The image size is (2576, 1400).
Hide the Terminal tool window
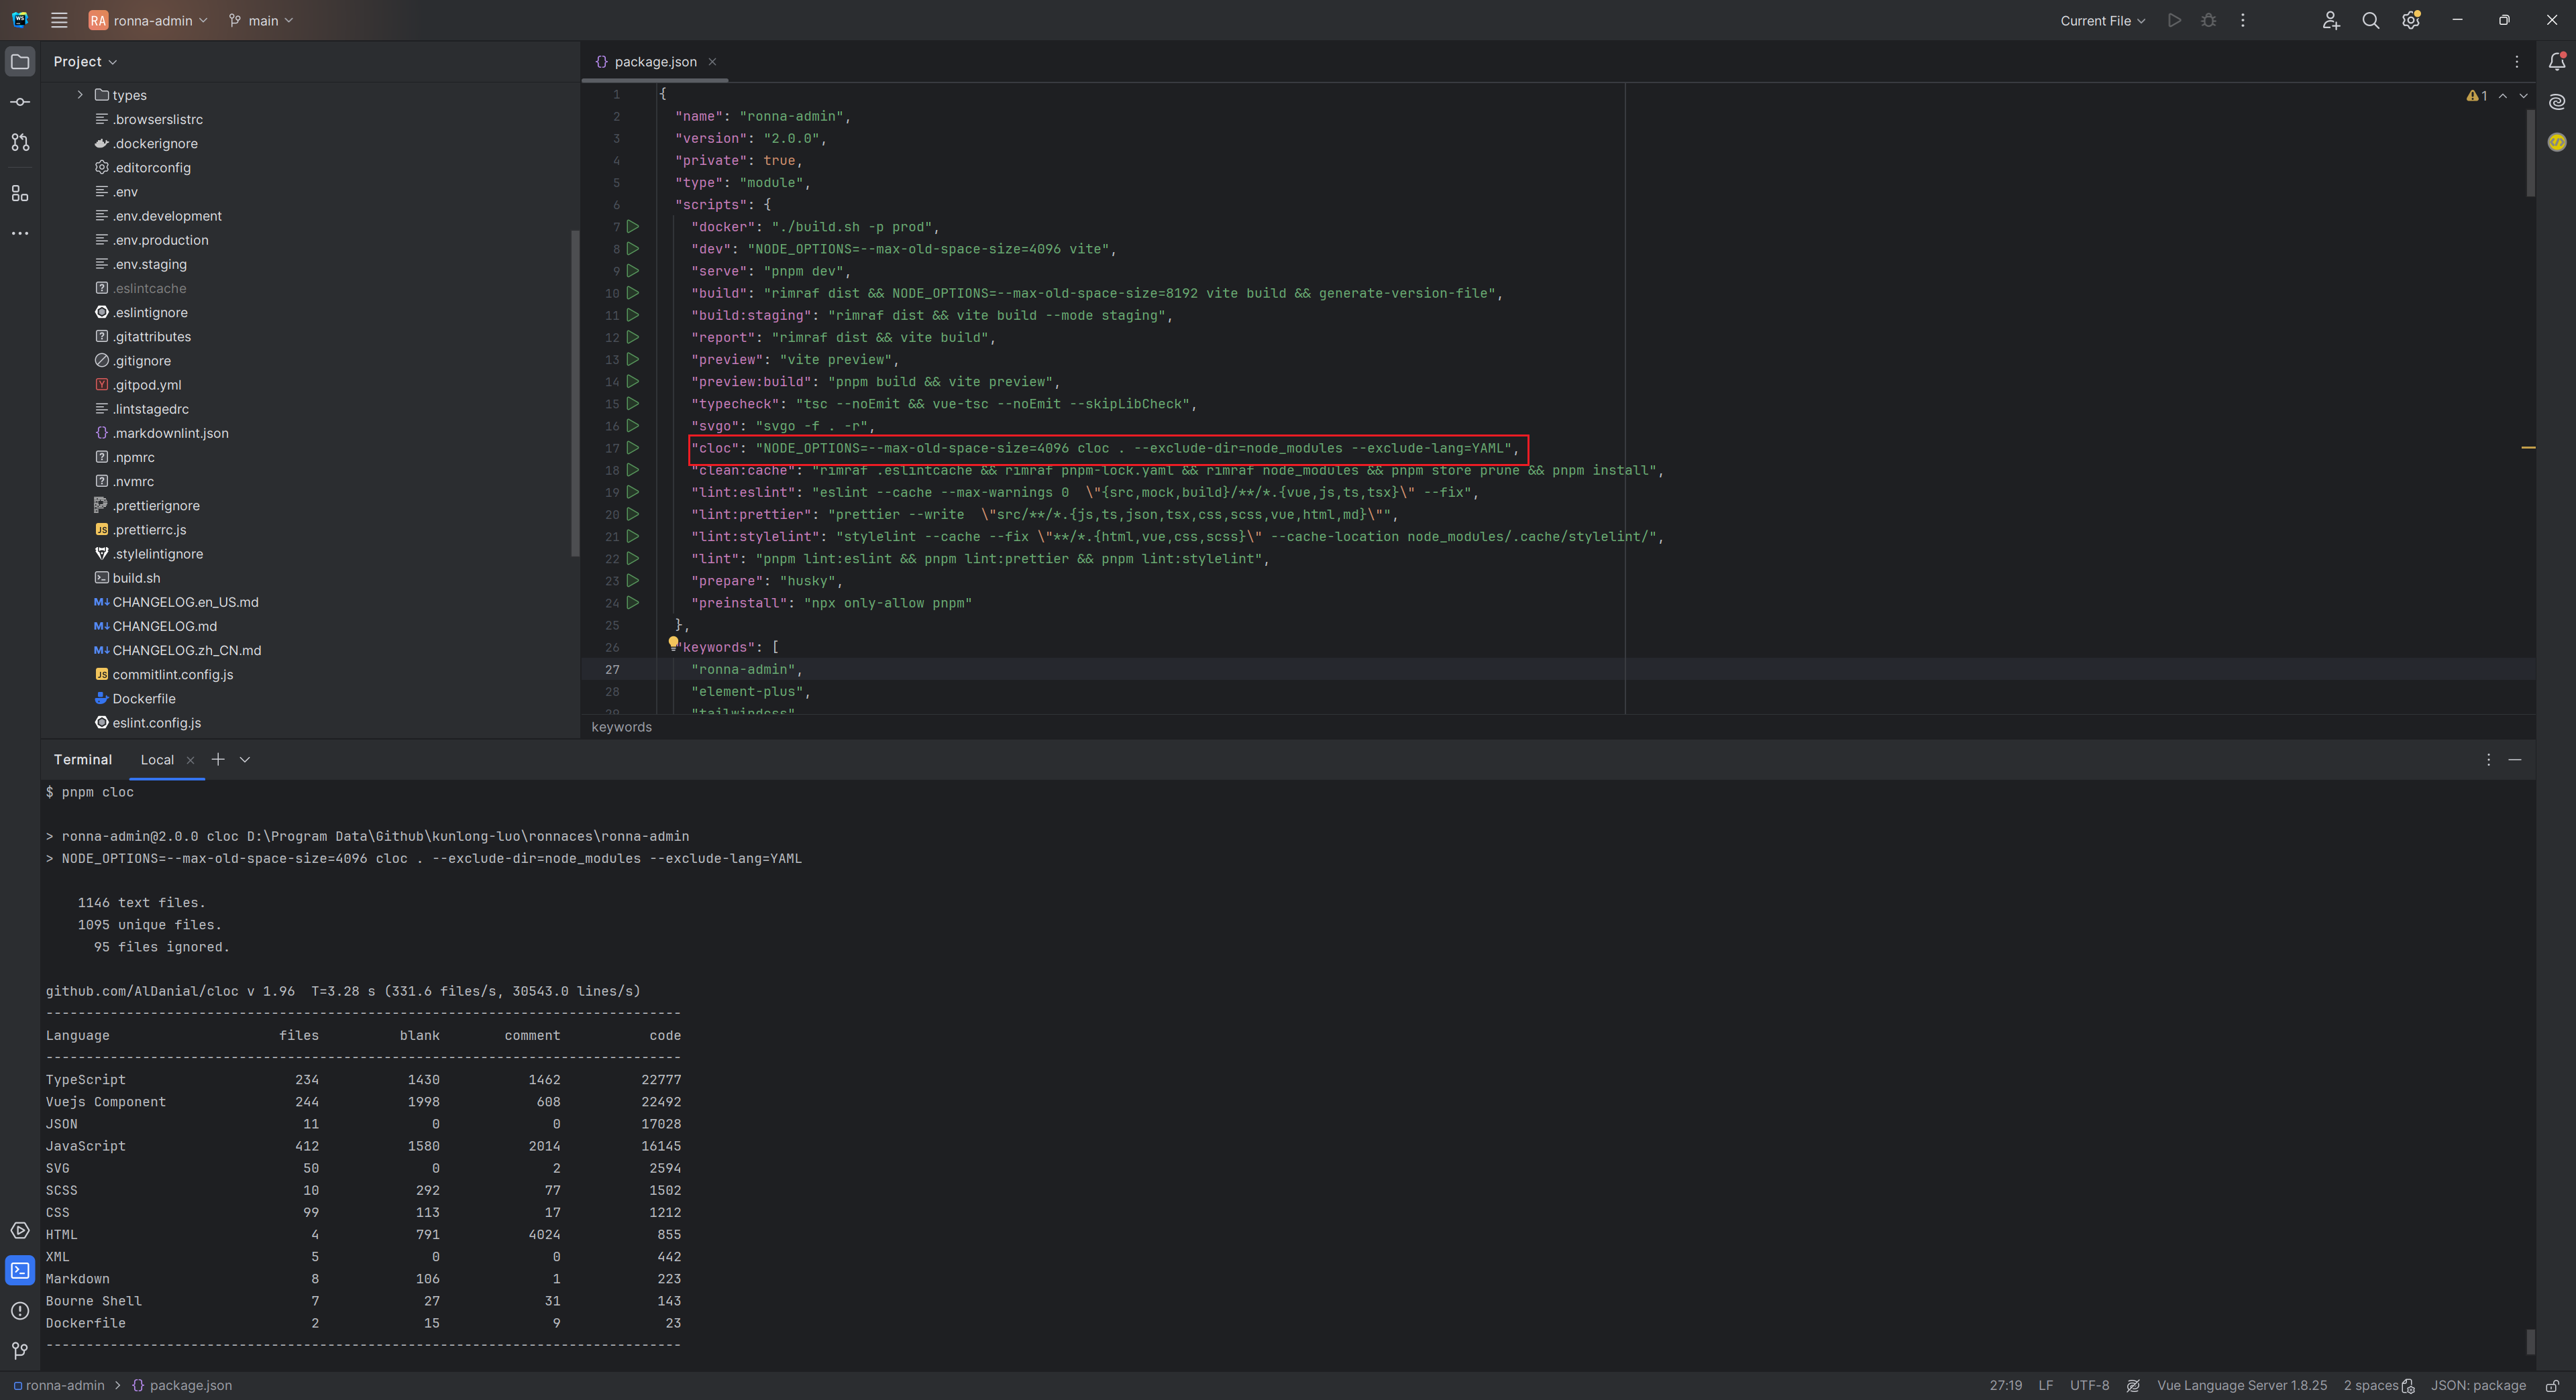[x=2515, y=760]
